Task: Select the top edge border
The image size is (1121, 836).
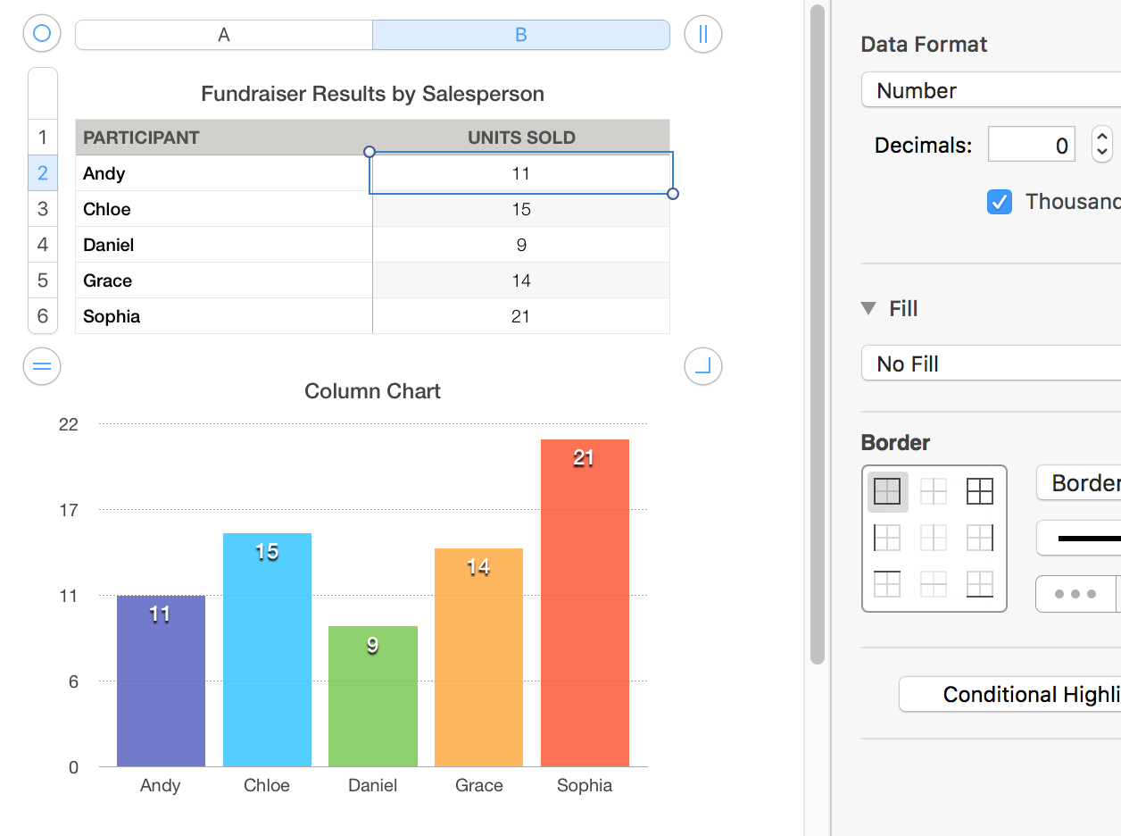Action: tap(888, 584)
